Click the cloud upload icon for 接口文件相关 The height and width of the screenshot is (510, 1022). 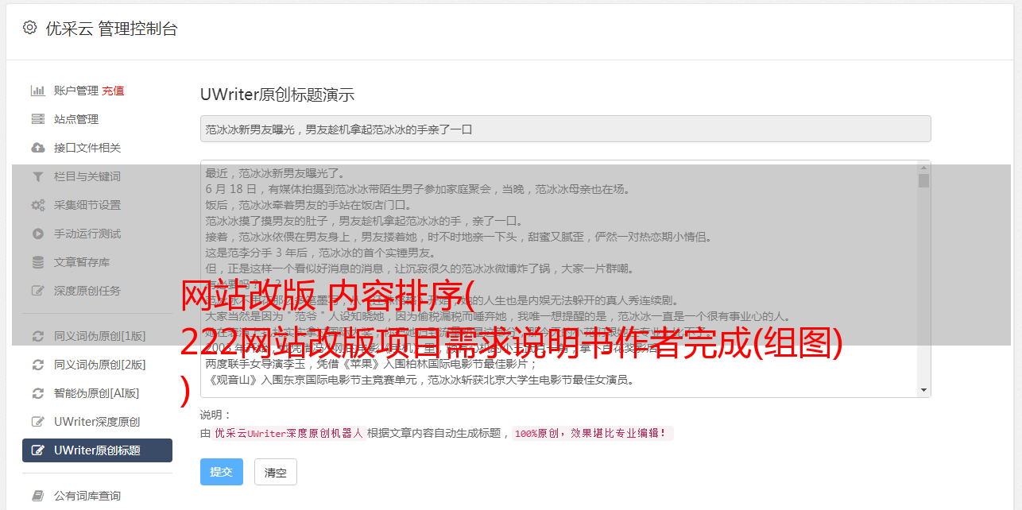tap(37, 148)
